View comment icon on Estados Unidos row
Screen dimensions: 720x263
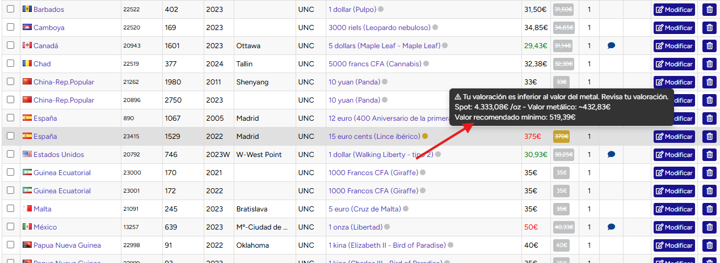(611, 155)
